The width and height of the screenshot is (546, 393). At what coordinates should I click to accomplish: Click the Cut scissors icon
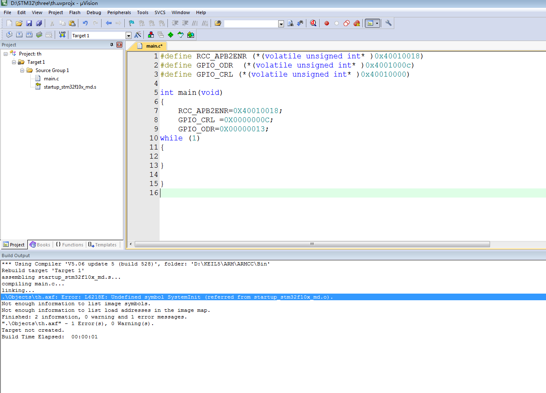click(x=52, y=23)
